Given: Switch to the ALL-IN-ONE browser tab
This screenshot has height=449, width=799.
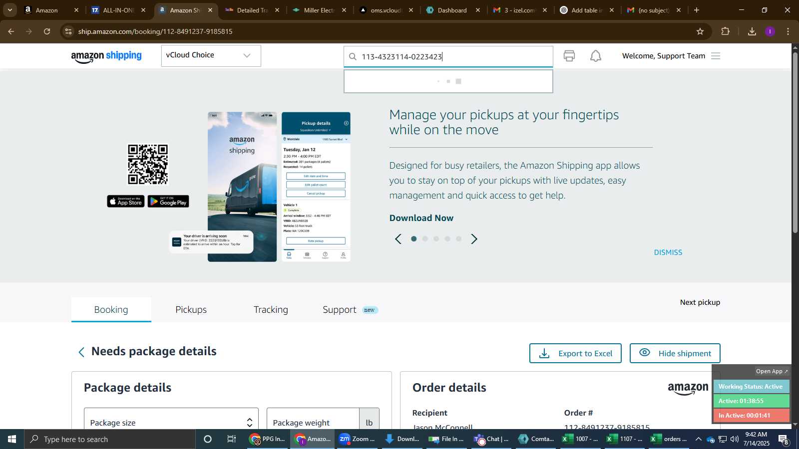Looking at the screenshot, I should [x=118, y=10].
